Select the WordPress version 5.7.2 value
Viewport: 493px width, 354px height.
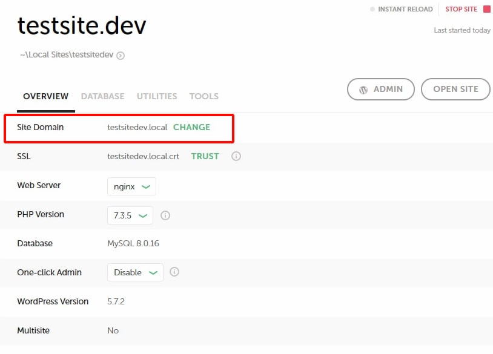[116, 301]
